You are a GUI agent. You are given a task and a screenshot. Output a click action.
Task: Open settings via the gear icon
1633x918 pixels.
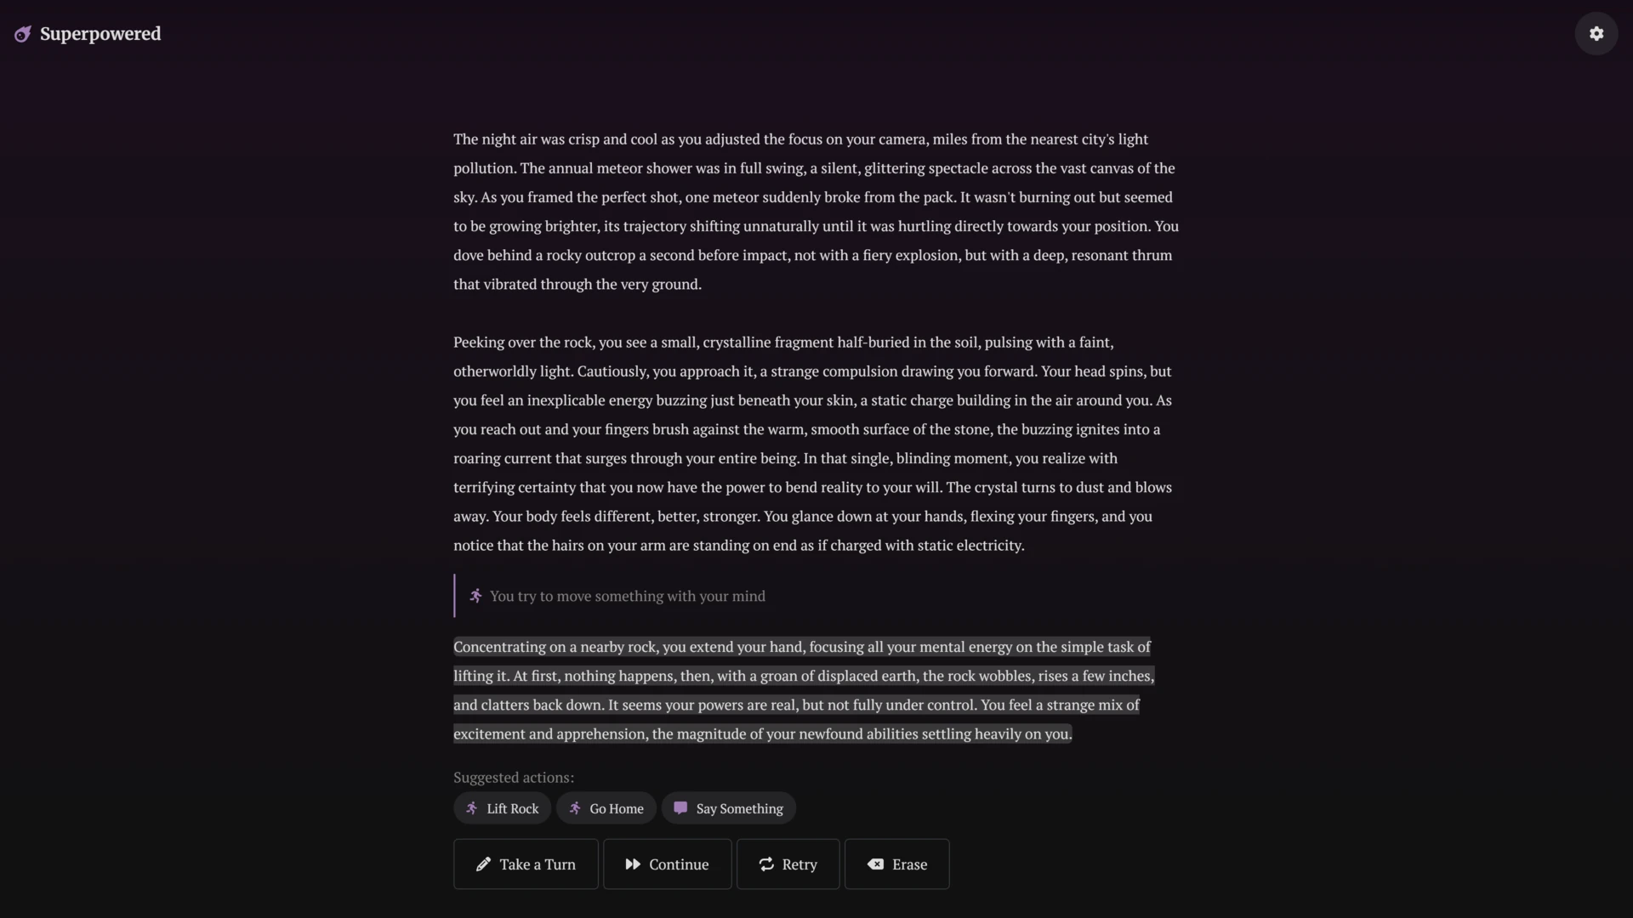[x=1596, y=33]
